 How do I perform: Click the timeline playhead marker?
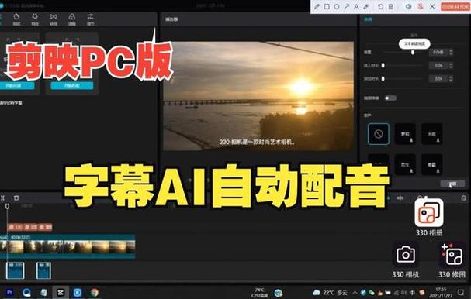pos(7,206)
